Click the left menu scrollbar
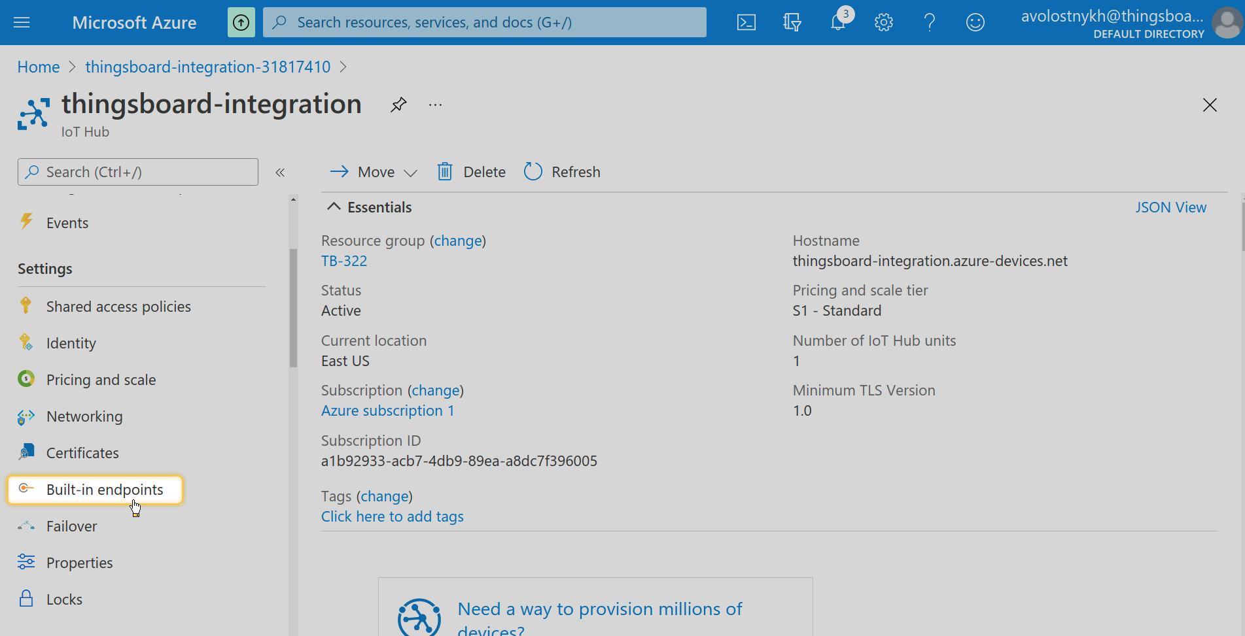This screenshot has height=636, width=1245. [x=293, y=307]
